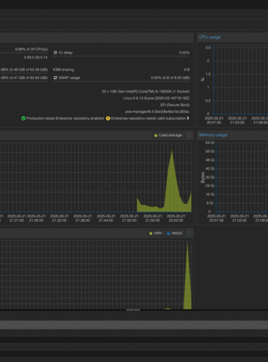Toggle the Load average legend series
The height and width of the screenshot is (362, 268).
pos(168,135)
